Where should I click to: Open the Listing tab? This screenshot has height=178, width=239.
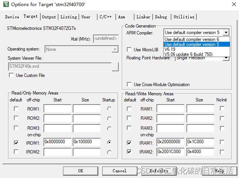pyautogui.click(x=69, y=17)
